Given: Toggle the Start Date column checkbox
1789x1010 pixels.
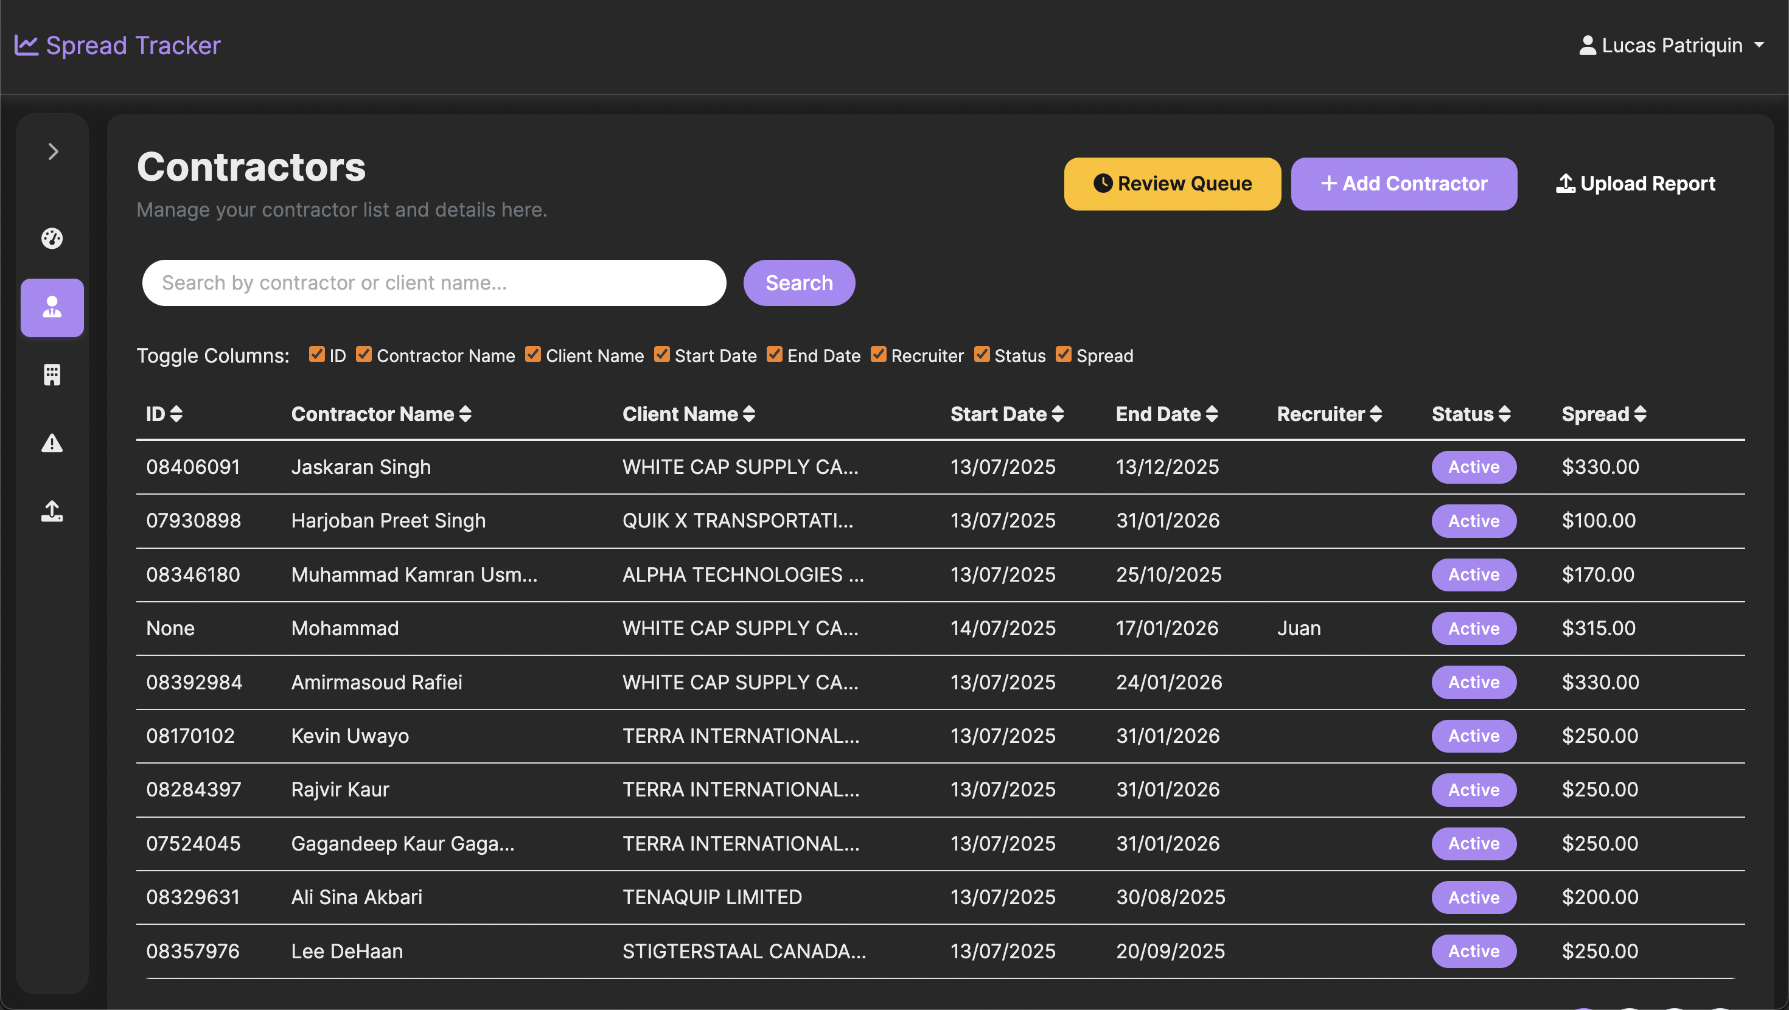Looking at the screenshot, I should coord(662,354).
